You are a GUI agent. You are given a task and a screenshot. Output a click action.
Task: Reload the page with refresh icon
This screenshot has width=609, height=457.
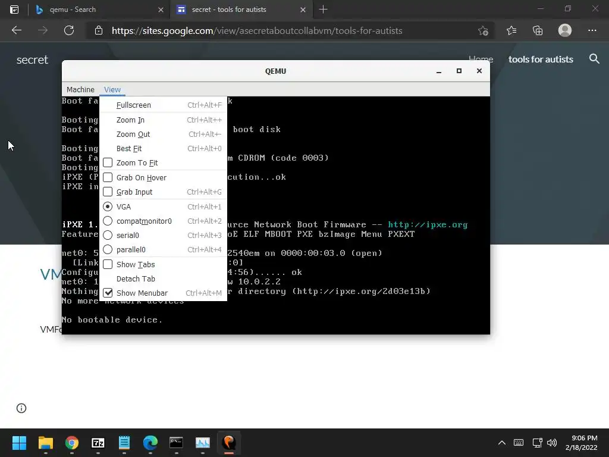(x=69, y=30)
